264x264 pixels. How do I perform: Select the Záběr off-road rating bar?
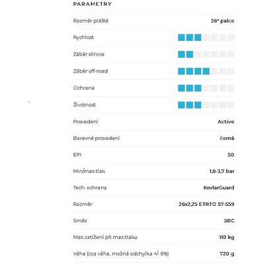(206, 71)
